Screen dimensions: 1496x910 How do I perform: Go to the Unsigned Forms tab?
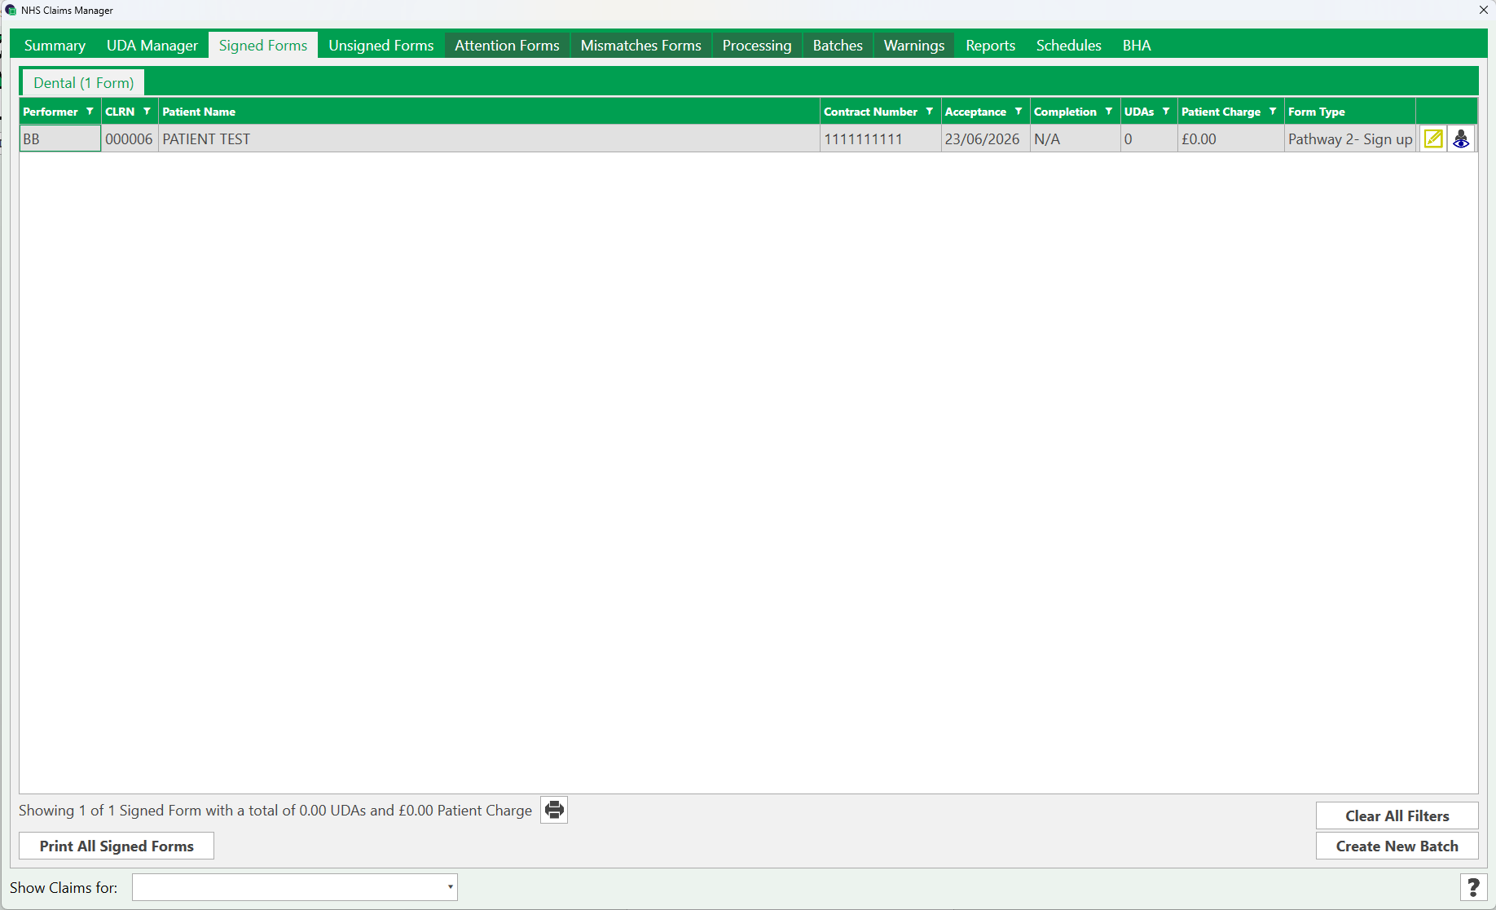(x=381, y=46)
